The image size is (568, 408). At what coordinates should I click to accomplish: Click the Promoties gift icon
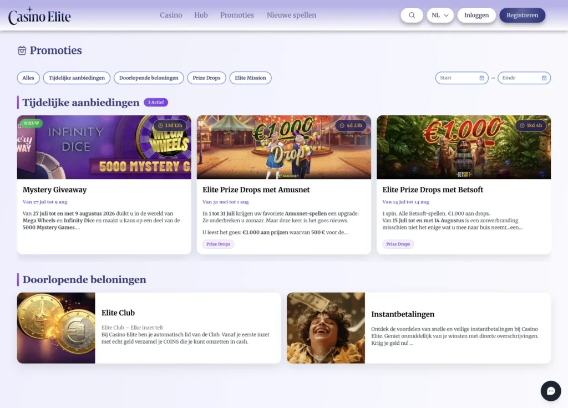coord(22,50)
